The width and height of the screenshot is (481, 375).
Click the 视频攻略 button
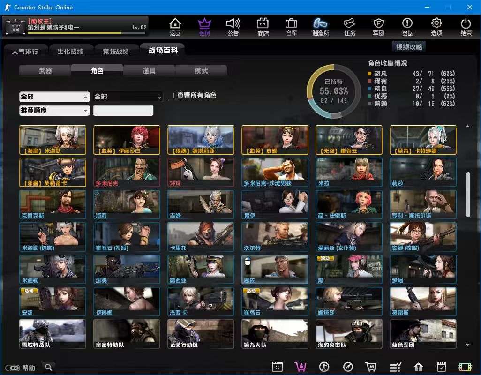coord(409,47)
